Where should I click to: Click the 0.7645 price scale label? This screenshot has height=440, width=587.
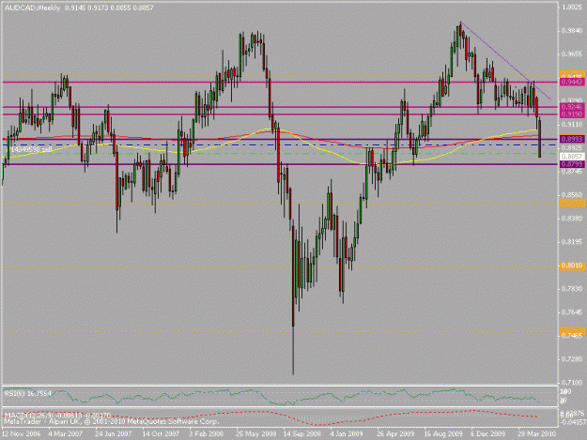click(x=572, y=311)
